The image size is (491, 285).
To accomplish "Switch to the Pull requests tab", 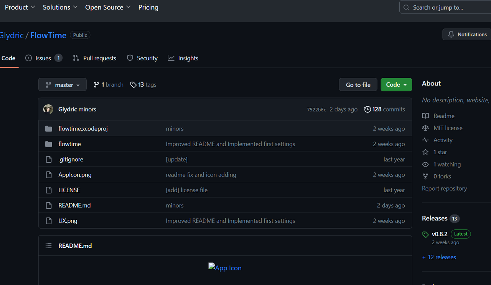I will pyautogui.click(x=94, y=58).
